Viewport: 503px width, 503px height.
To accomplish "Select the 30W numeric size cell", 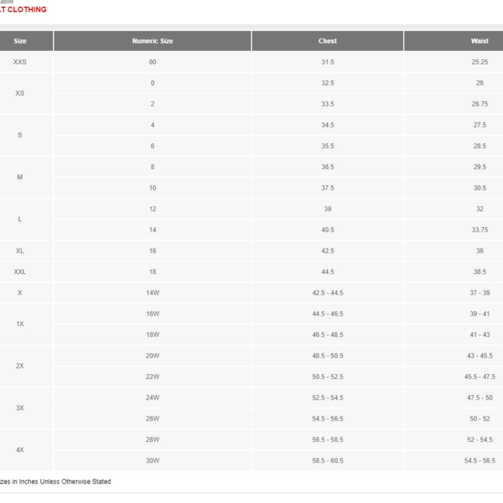I will click(x=152, y=461).
